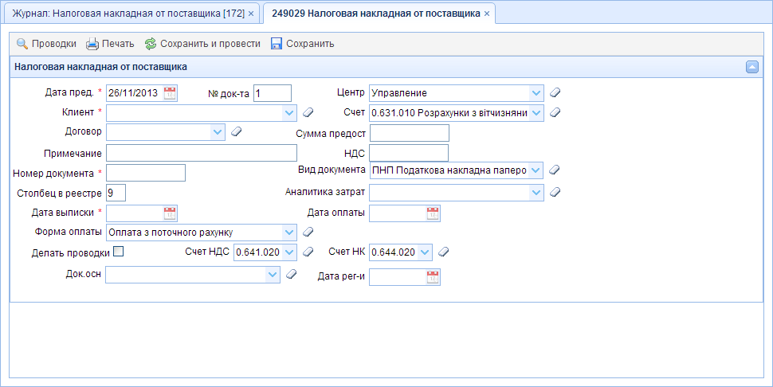
Task: Clear the Договор field with eraser
Action: click(237, 131)
